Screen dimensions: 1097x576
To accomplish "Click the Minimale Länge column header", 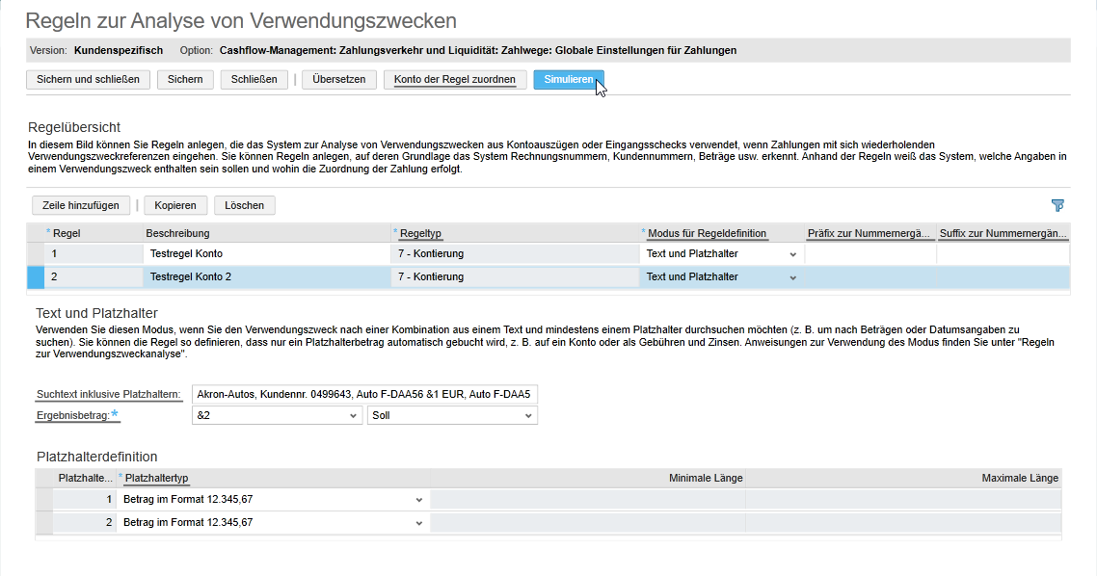I will [706, 478].
